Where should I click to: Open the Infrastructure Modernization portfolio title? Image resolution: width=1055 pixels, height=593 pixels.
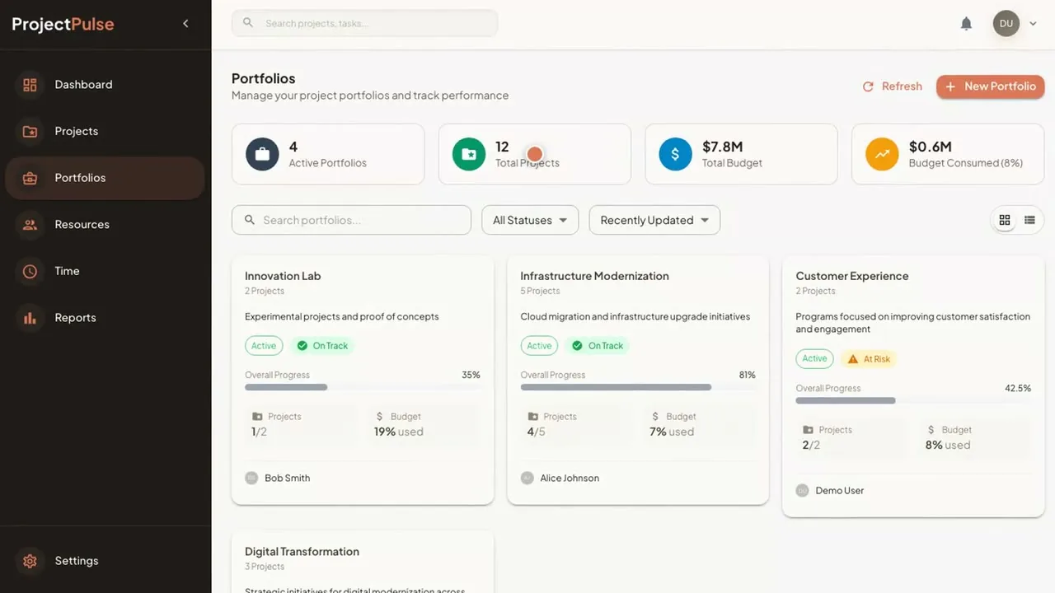pos(595,276)
